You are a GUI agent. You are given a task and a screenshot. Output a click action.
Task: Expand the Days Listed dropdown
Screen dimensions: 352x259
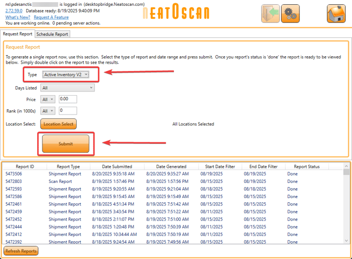67,88
